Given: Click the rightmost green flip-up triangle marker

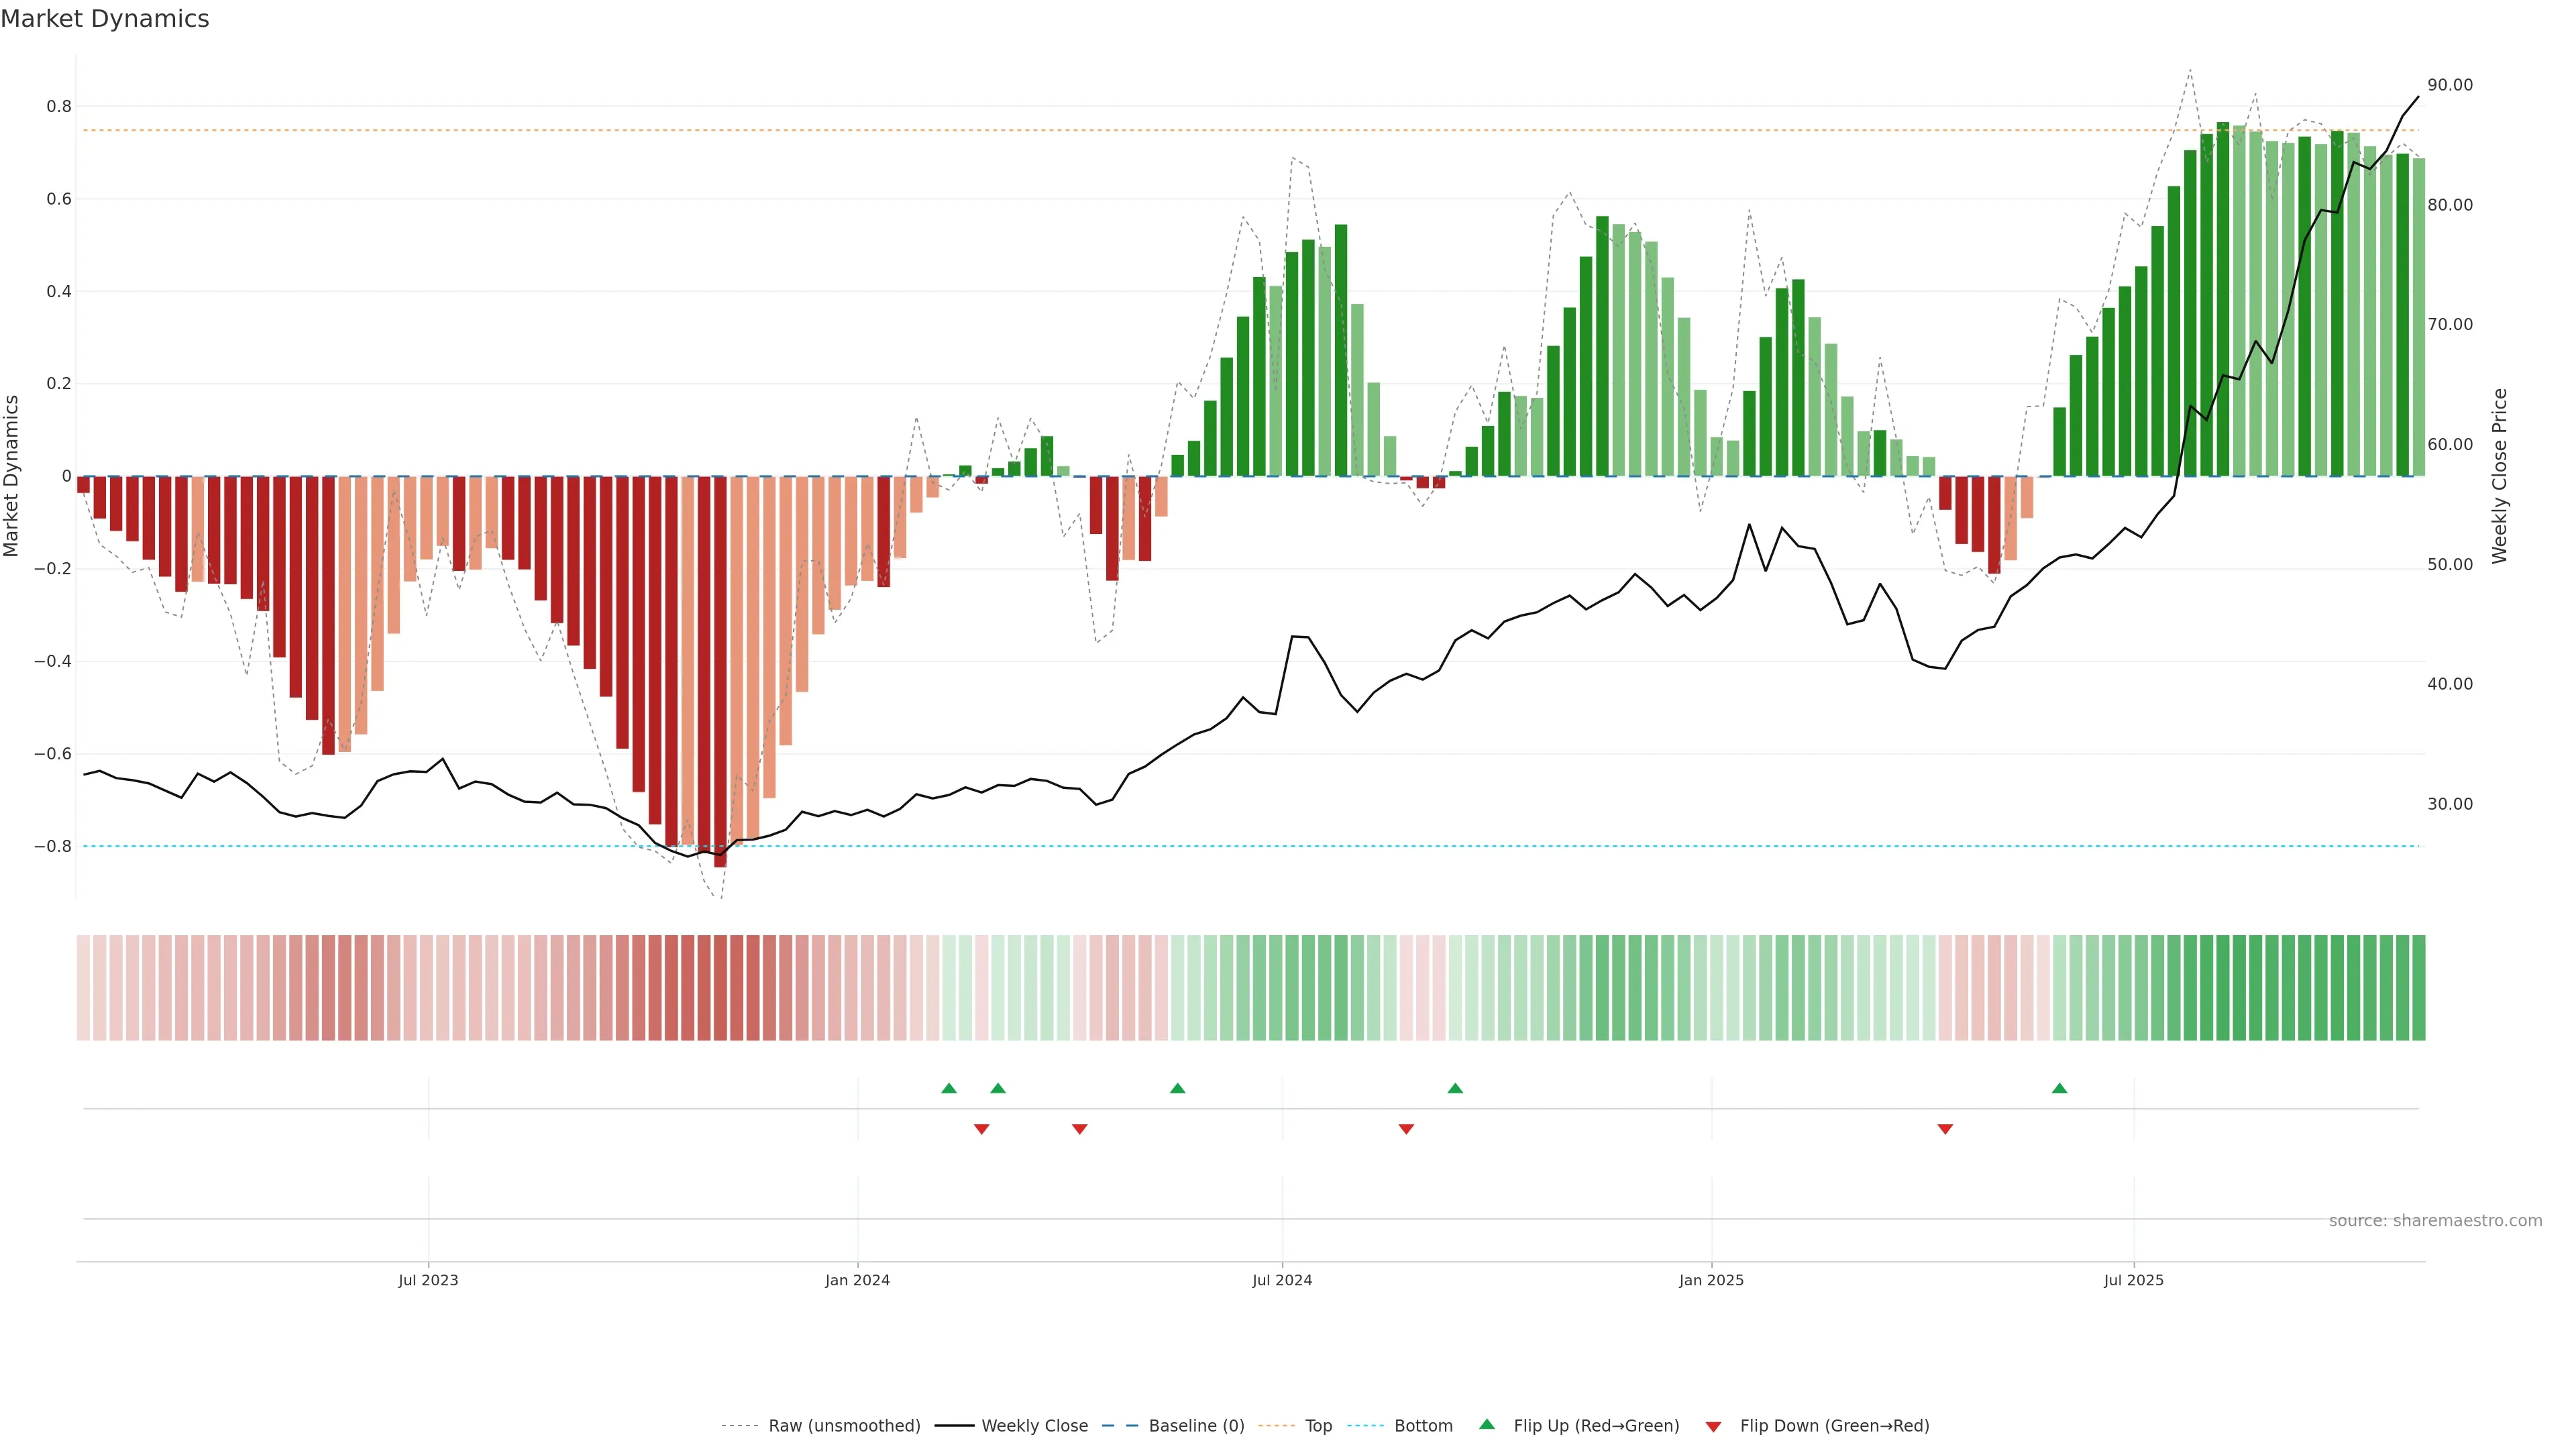Looking at the screenshot, I should (2059, 1088).
